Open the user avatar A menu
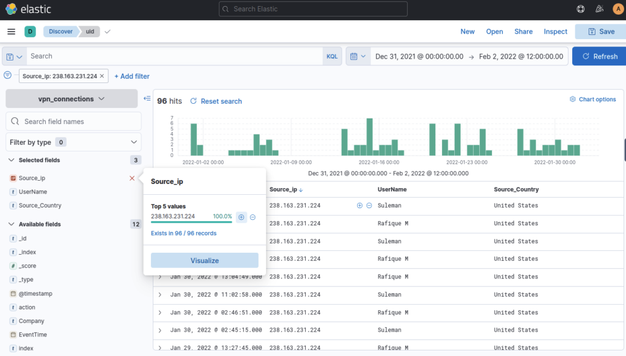626x356 pixels. click(x=618, y=9)
